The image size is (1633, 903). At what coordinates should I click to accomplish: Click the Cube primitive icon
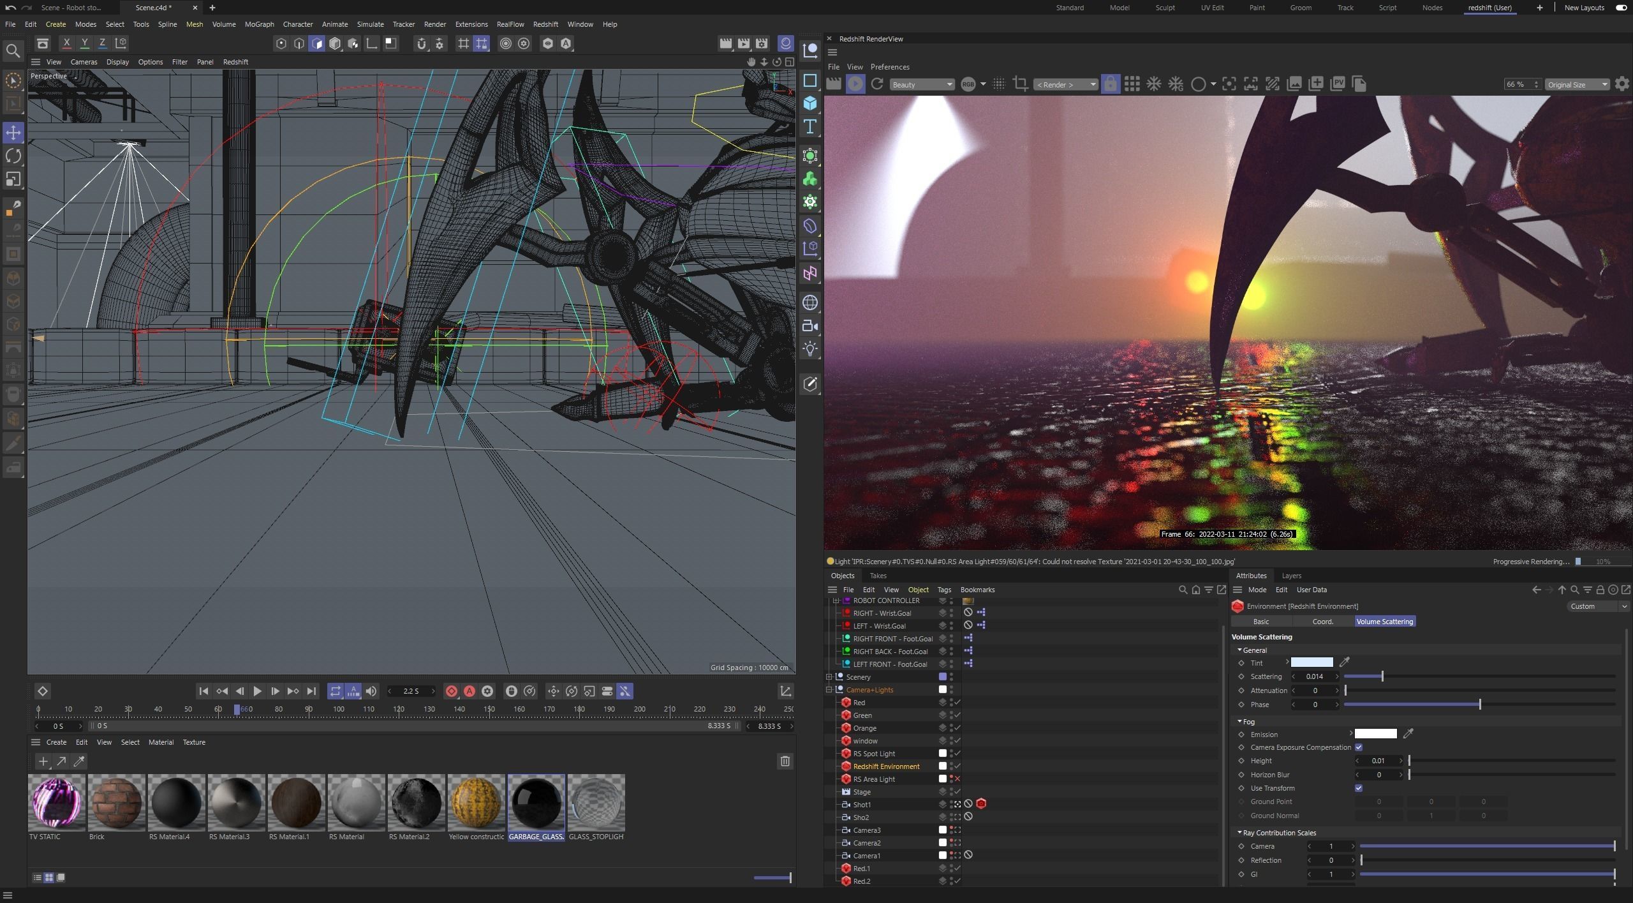(810, 103)
